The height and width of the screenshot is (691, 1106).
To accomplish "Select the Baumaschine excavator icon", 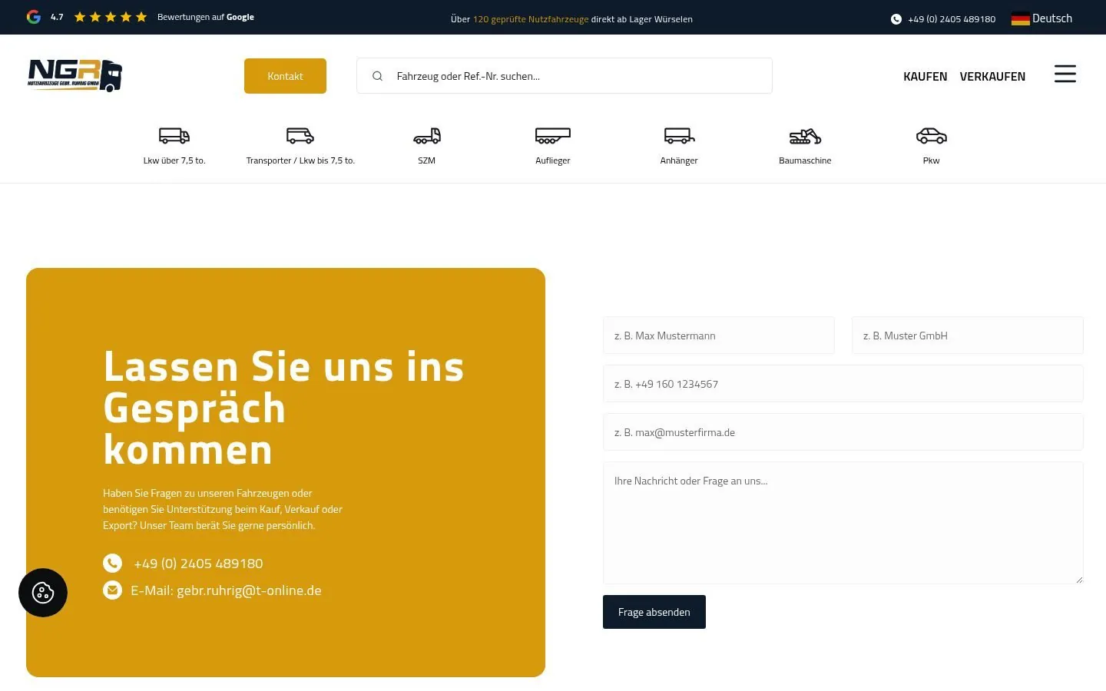I will [x=805, y=136].
